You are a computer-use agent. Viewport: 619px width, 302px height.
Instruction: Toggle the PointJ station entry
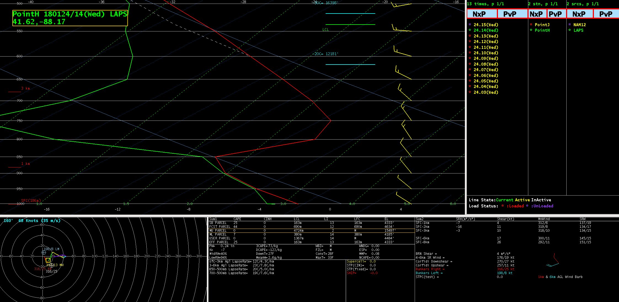[542, 25]
